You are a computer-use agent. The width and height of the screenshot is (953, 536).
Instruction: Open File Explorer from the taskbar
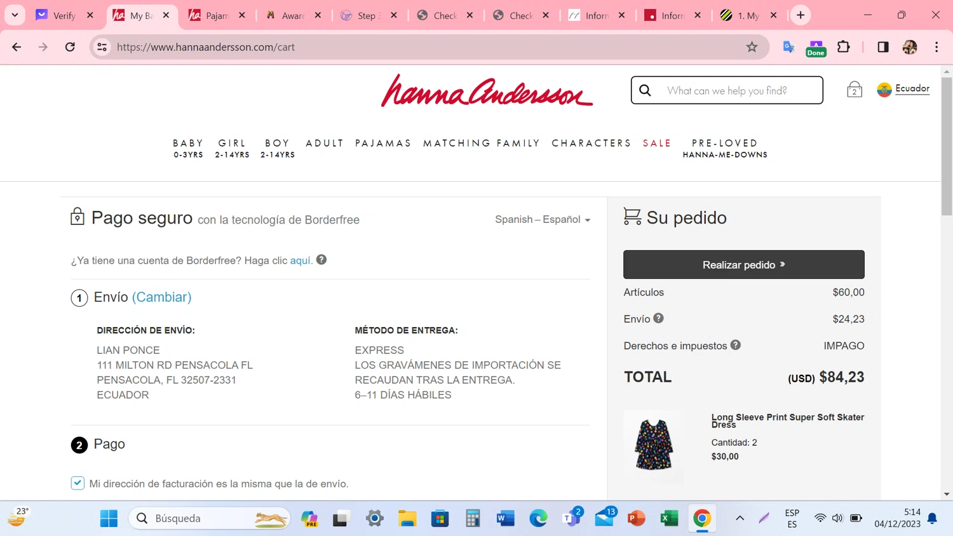pyautogui.click(x=407, y=518)
